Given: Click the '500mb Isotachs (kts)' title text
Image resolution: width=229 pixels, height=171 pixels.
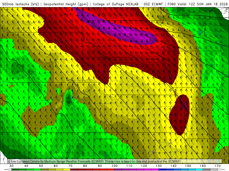Looking at the screenshot, I should coord(20,4).
